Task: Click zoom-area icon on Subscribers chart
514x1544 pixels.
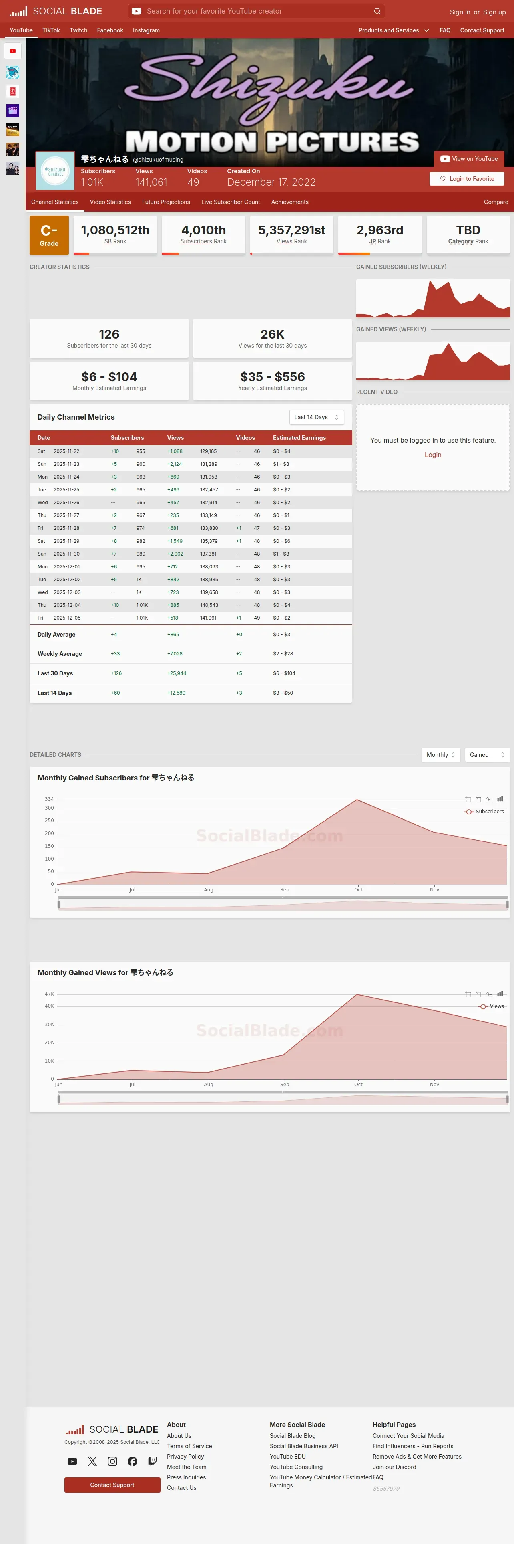Action: tap(468, 800)
